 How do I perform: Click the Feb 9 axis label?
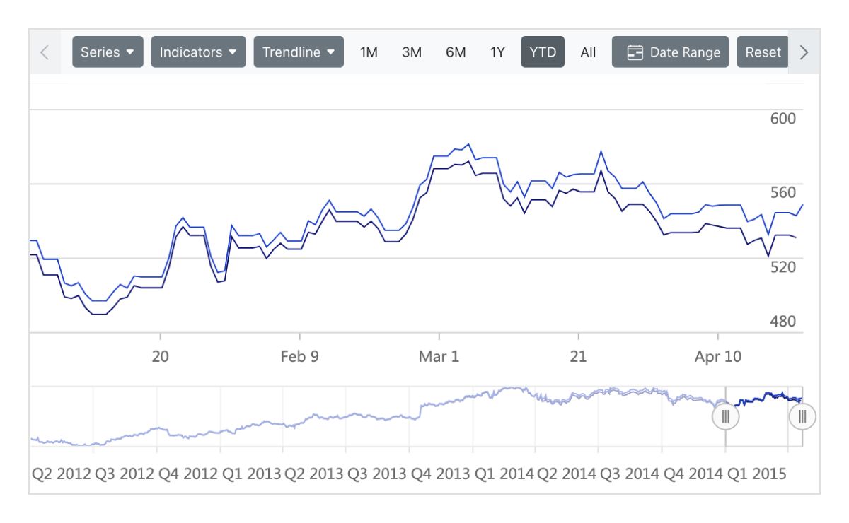tap(299, 357)
